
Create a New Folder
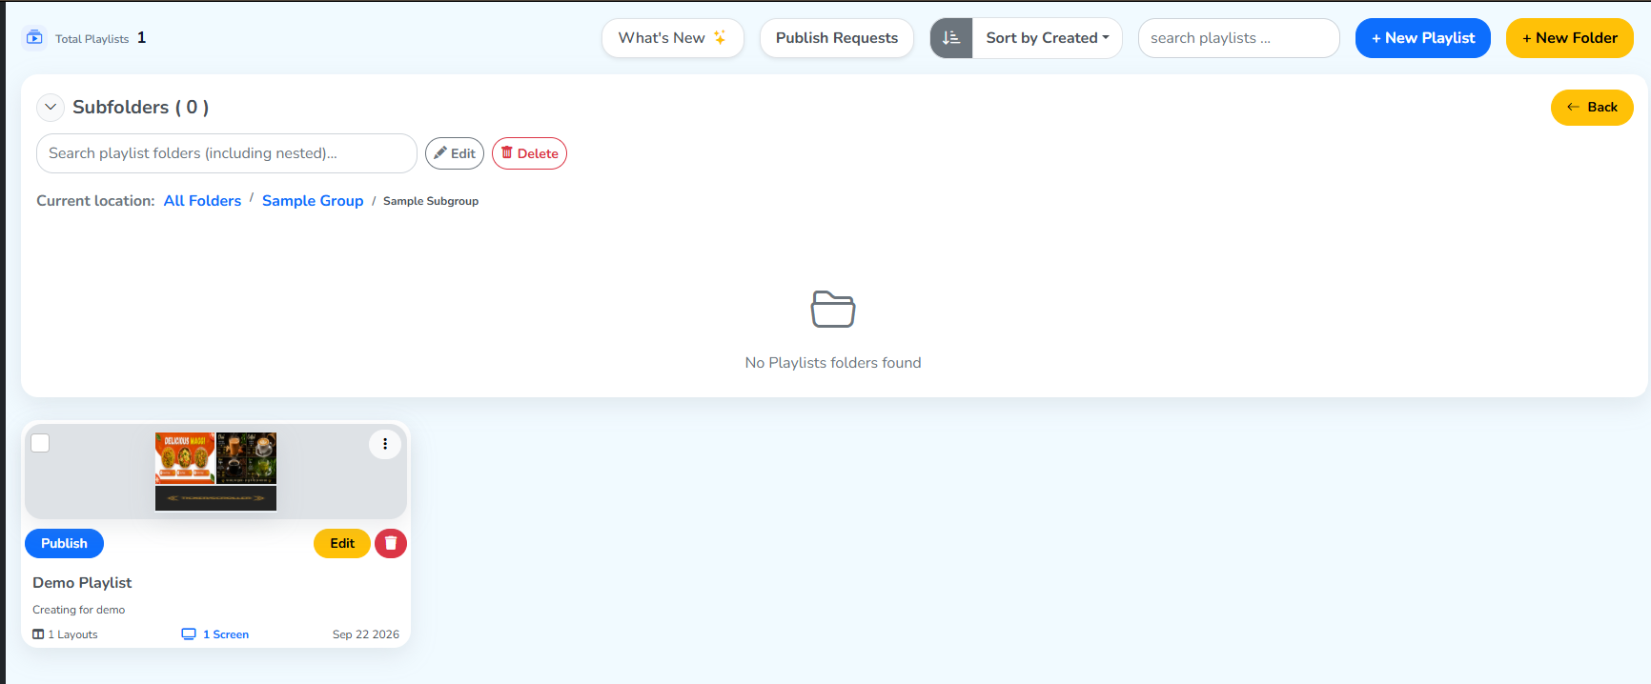[x=1570, y=38]
